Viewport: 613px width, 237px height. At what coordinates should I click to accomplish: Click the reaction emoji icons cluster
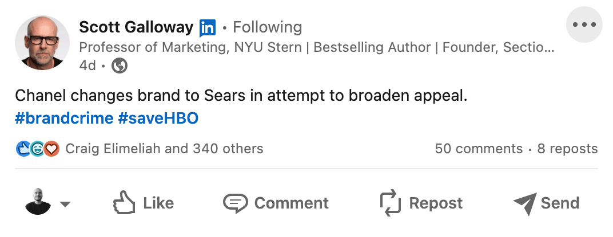(37, 149)
